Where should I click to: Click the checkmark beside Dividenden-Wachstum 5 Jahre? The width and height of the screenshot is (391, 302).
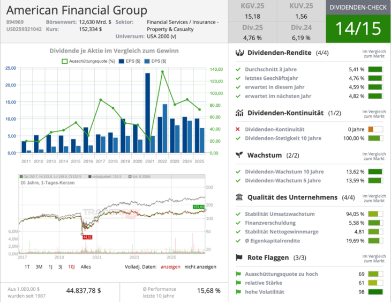click(238, 180)
